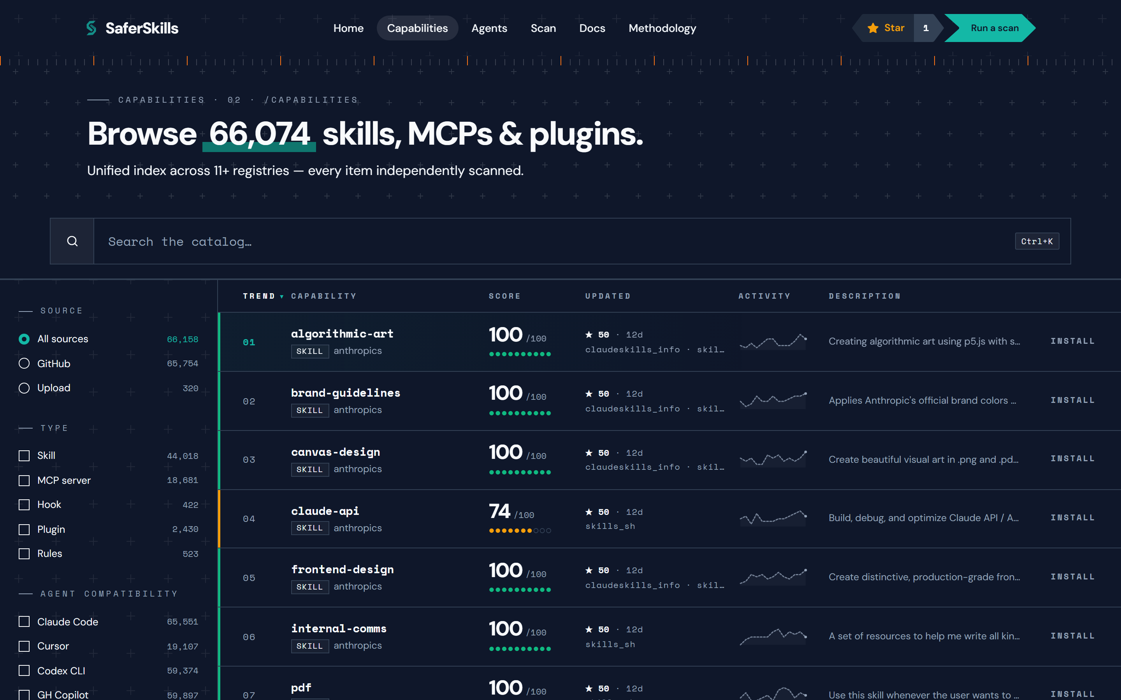Install the algorithmic-art skill
The height and width of the screenshot is (700, 1121).
click(1072, 341)
